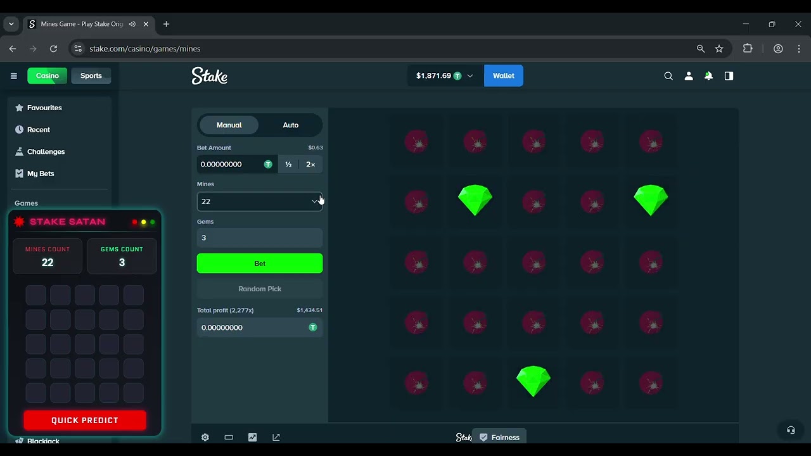
Task: Open My Bets in the sidebar
Action: coord(41,174)
